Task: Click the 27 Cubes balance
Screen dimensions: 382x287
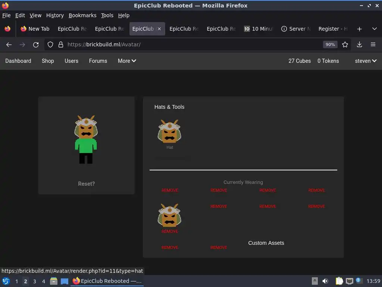Action: (x=300, y=61)
